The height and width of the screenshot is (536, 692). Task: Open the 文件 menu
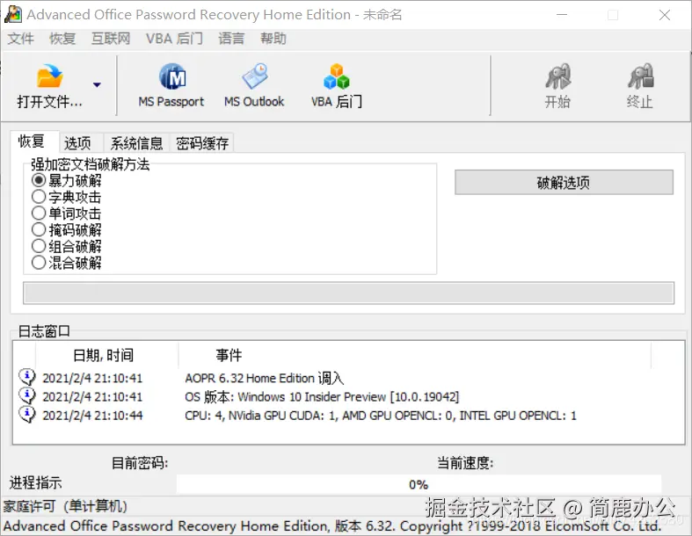[x=21, y=39]
